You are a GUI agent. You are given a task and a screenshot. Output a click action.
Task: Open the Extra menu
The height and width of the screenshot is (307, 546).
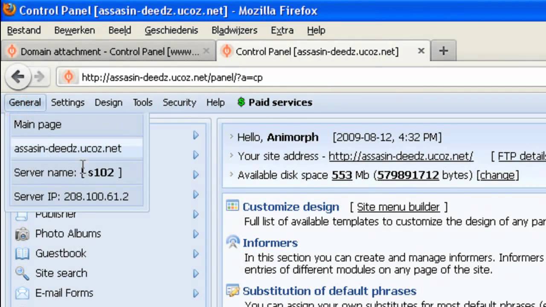click(x=282, y=30)
